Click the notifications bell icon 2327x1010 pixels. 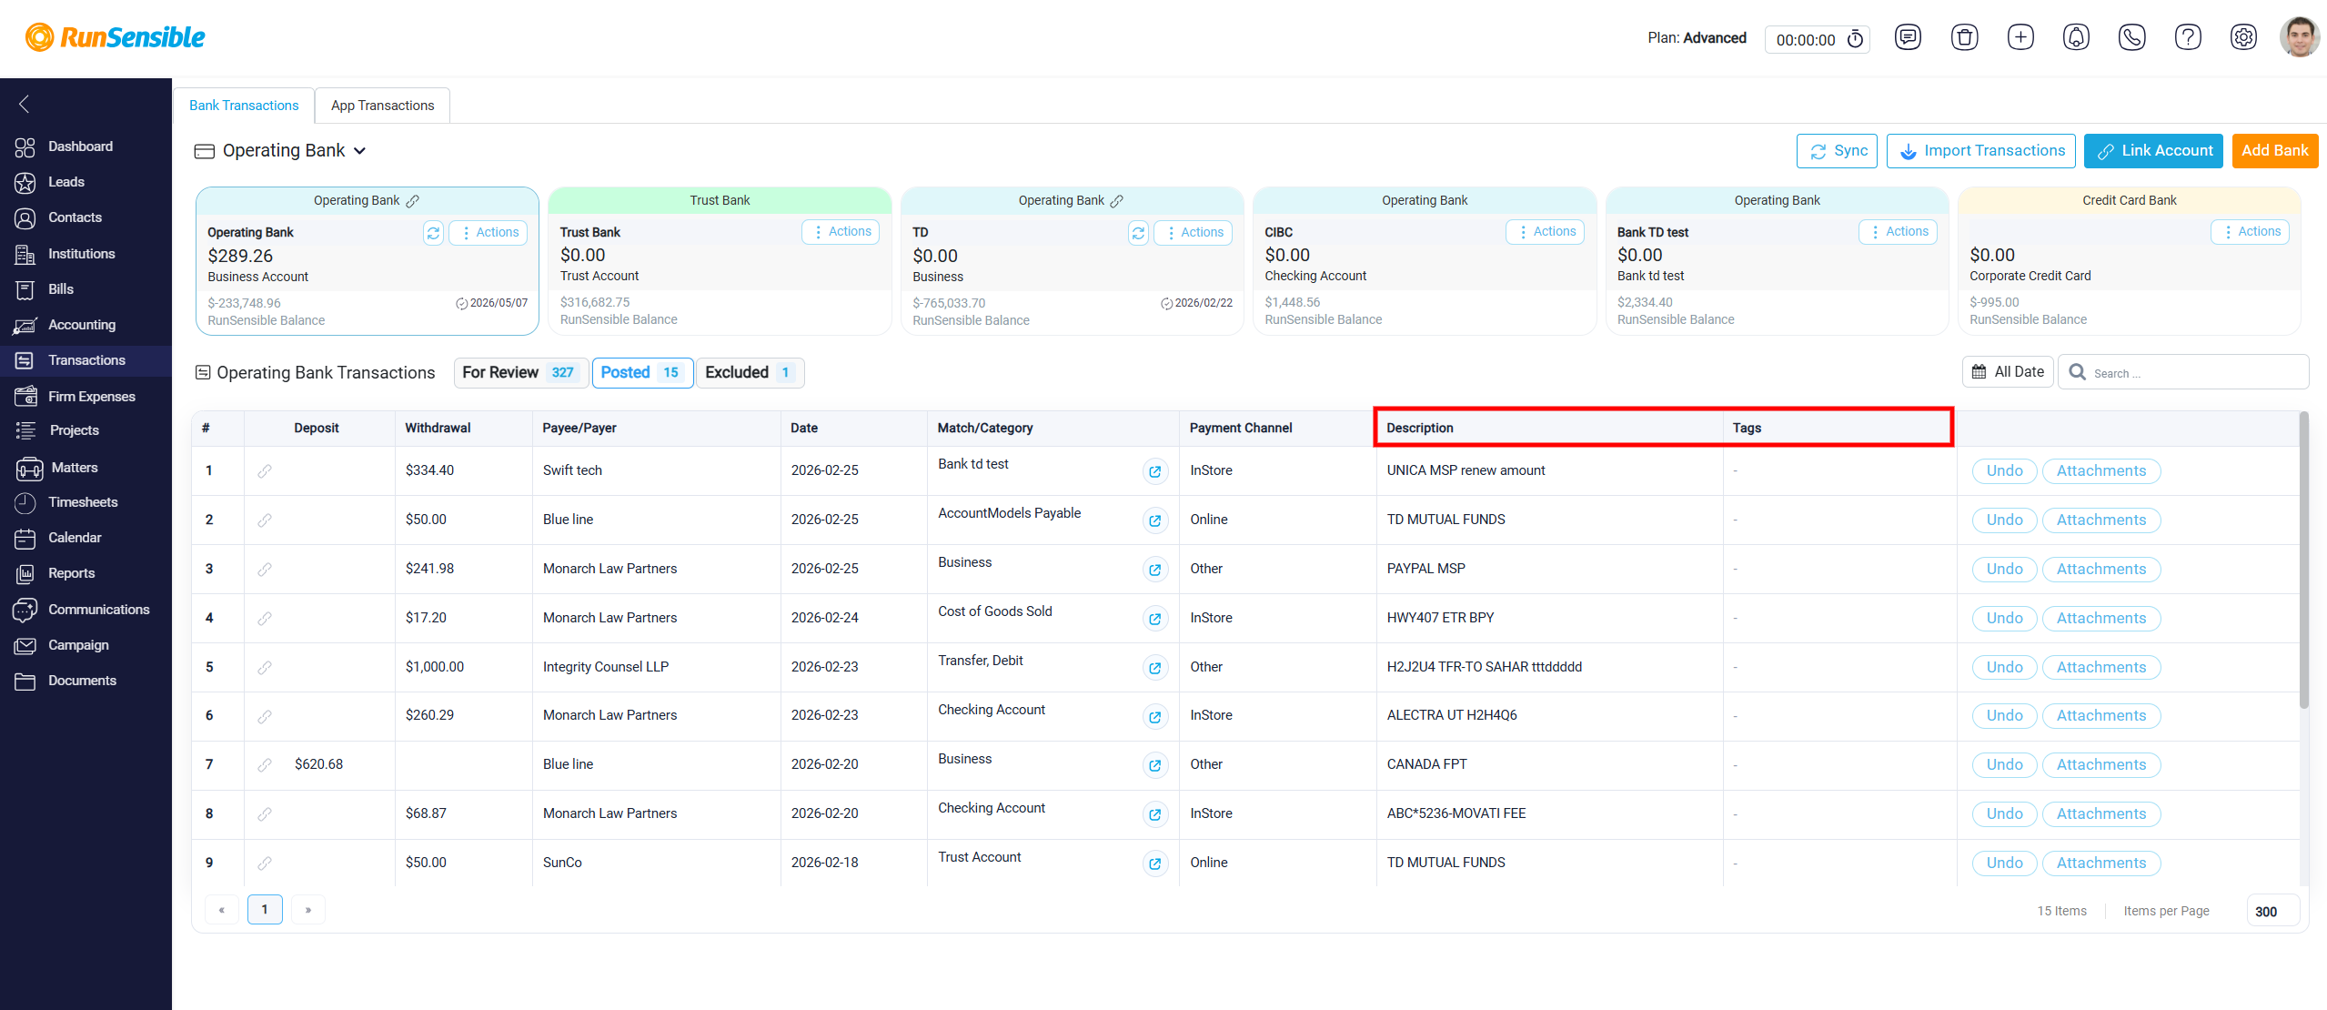coord(2076,37)
